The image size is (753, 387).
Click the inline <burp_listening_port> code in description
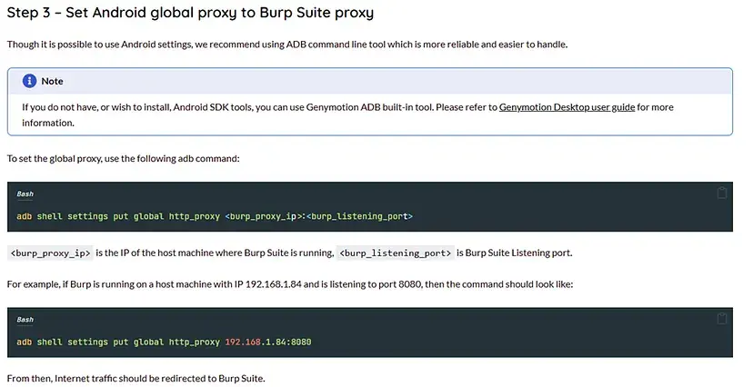(x=395, y=253)
